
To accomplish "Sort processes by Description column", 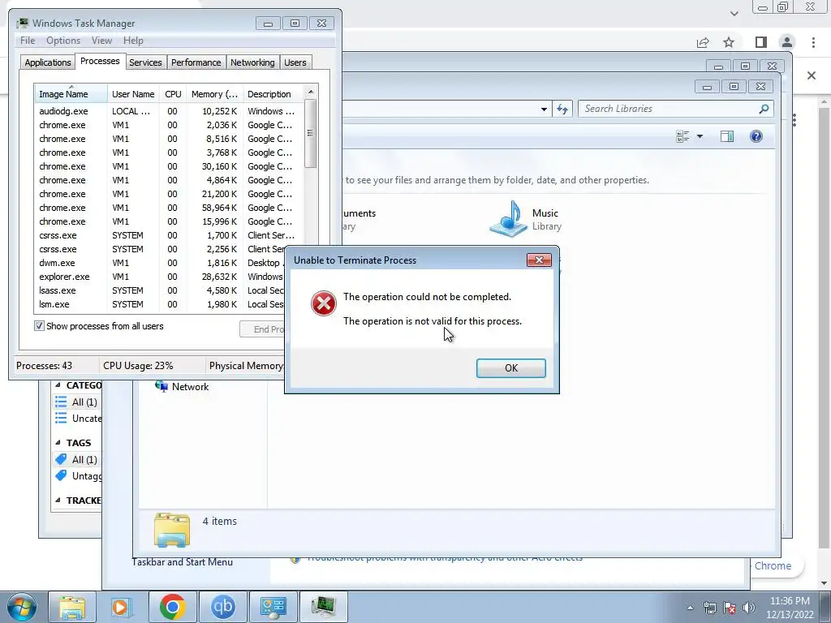I will click(273, 94).
